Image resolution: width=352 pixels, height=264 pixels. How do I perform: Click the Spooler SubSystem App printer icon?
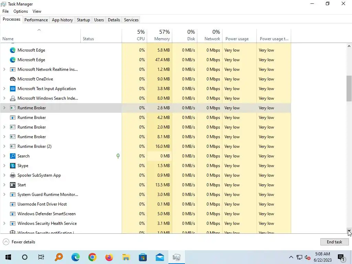[x=13, y=175]
